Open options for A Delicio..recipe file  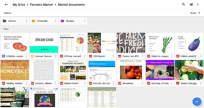[27, 56]
